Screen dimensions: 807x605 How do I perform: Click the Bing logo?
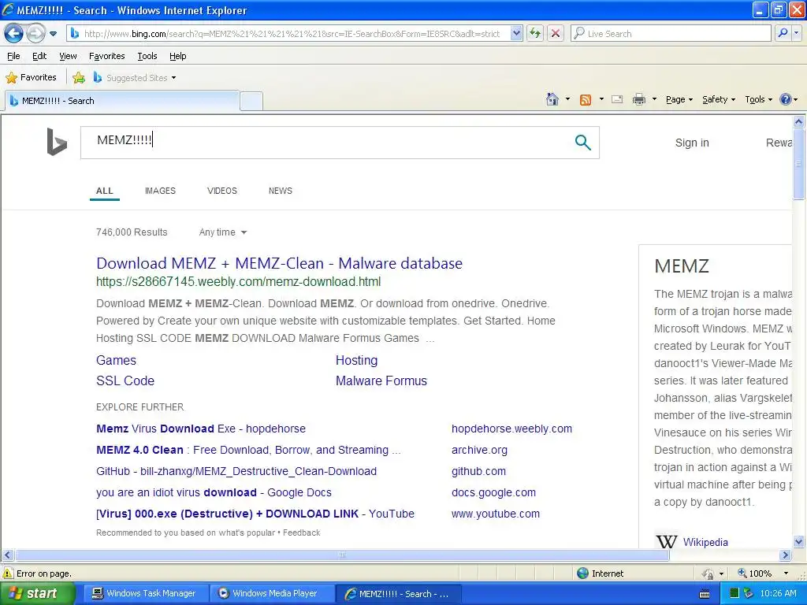(57, 142)
